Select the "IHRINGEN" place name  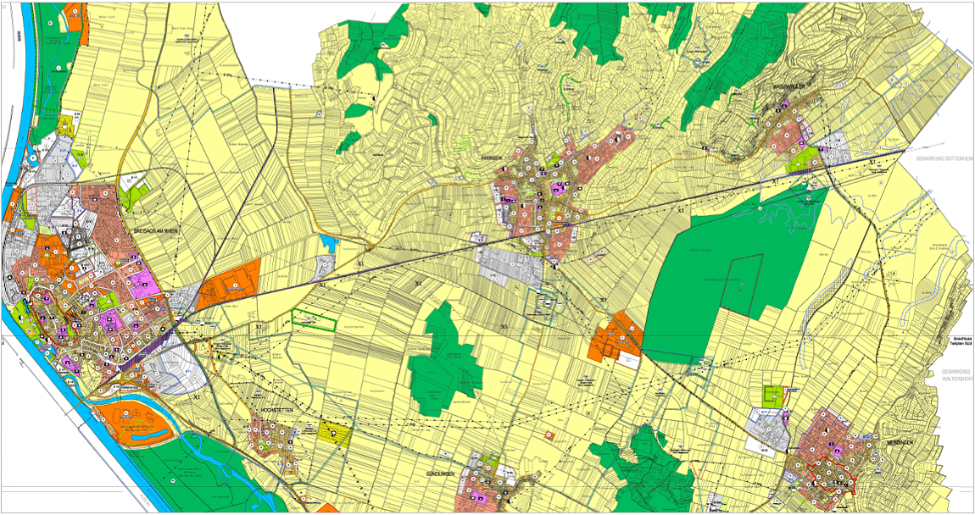tap(491, 159)
